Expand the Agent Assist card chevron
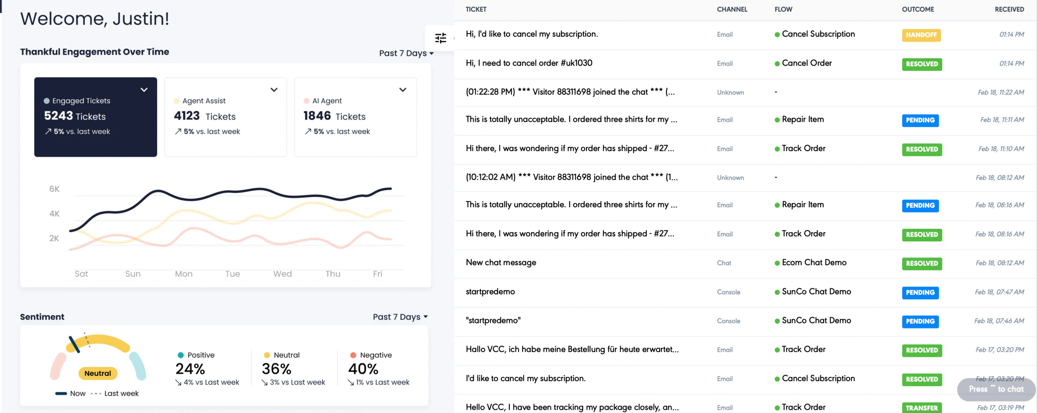This screenshot has height=413, width=1038. tap(274, 90)
